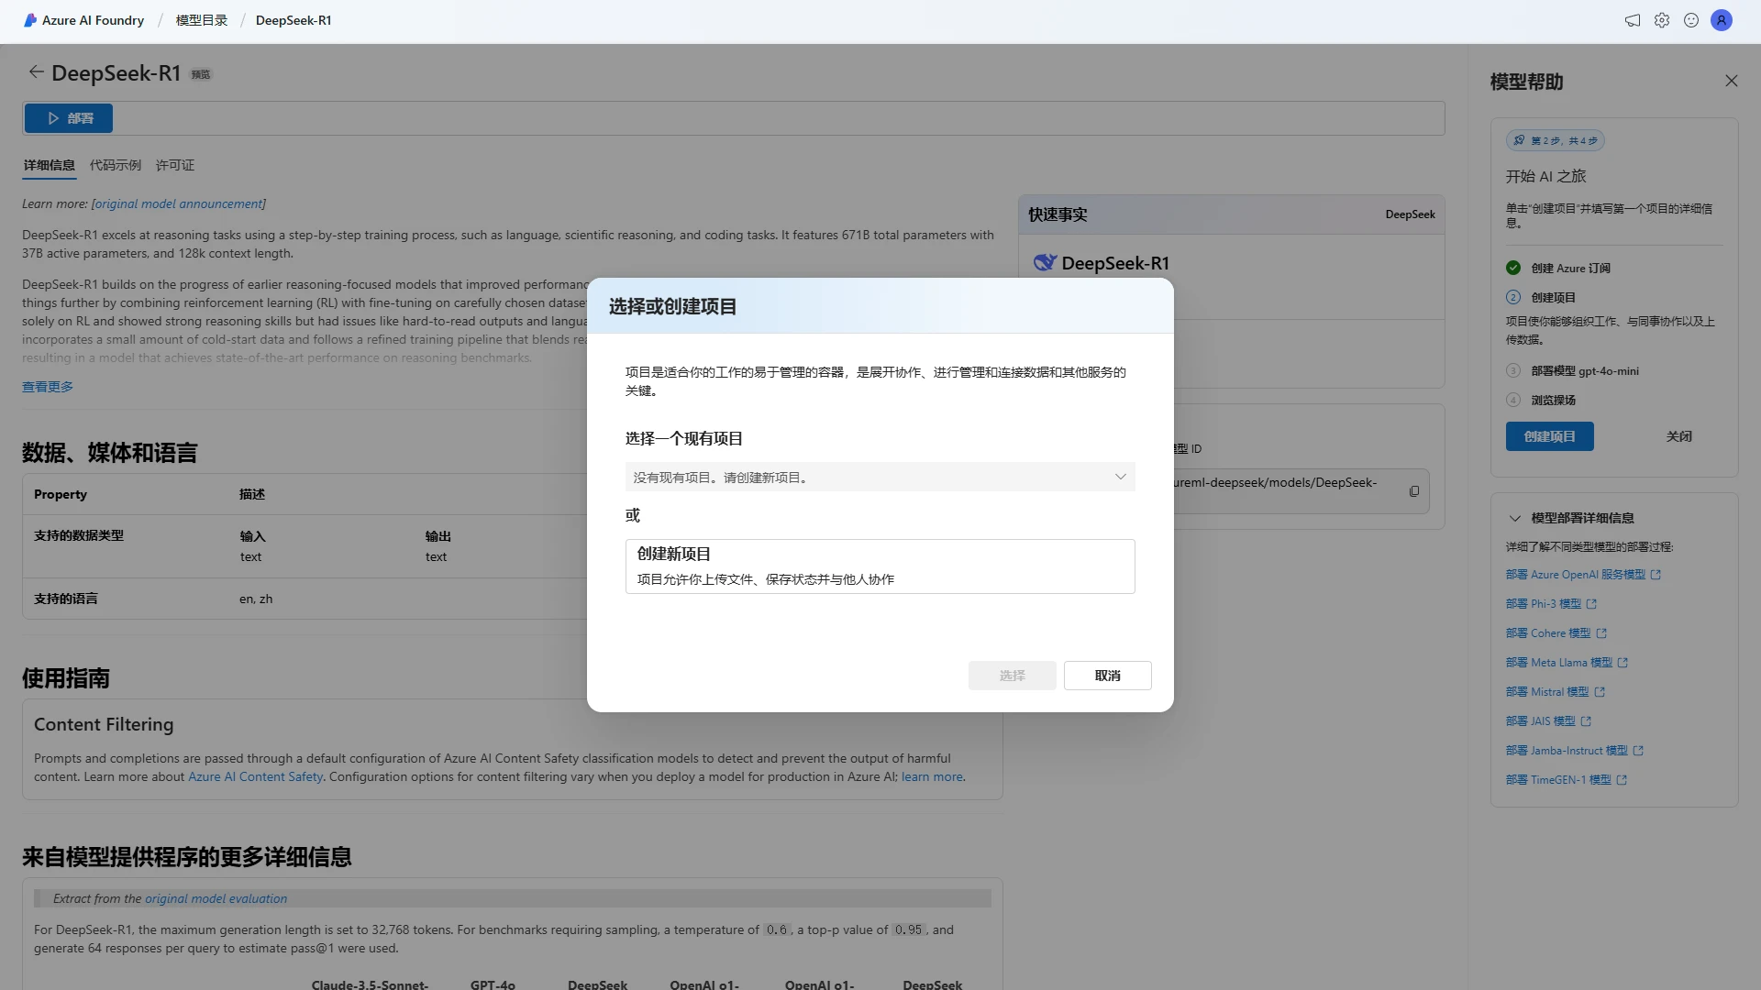Image resolution: width=1761 pixels, height=990 pixels.
Task: Click 创建项目 in the help panel
Action: tap(1549, 436)
